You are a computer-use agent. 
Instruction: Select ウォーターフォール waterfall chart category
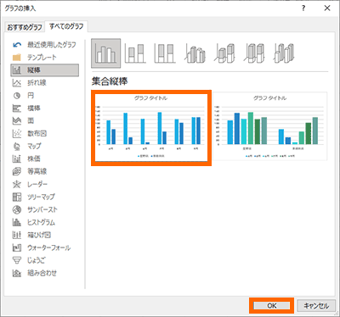[44, 247]
